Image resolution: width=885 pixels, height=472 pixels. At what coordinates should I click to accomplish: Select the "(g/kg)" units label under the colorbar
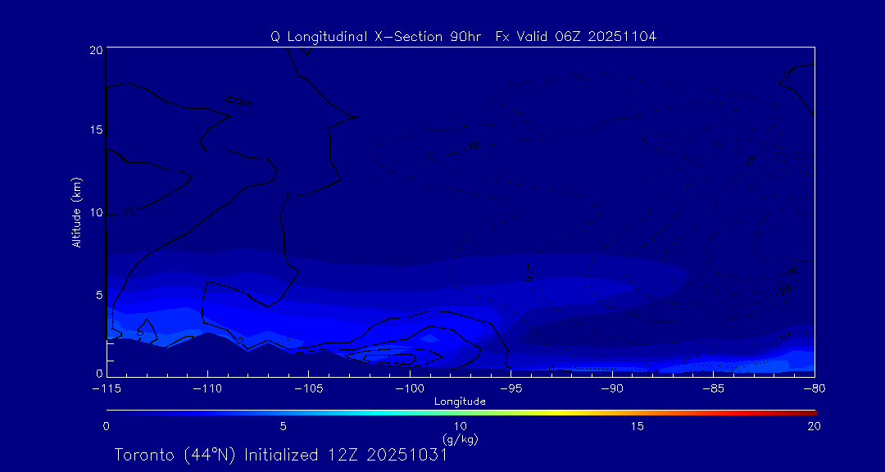[x=460, y=438]
